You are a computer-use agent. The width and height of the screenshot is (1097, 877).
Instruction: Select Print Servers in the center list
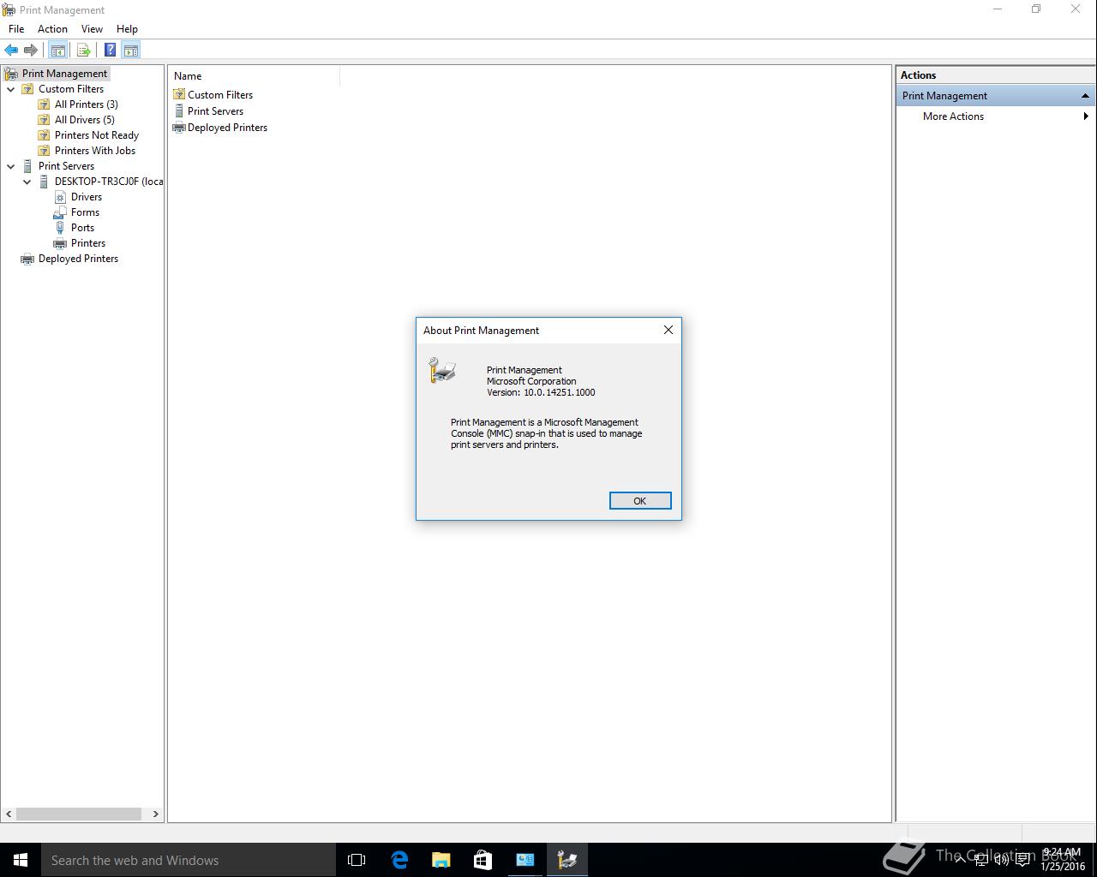(x=215, y=111)
